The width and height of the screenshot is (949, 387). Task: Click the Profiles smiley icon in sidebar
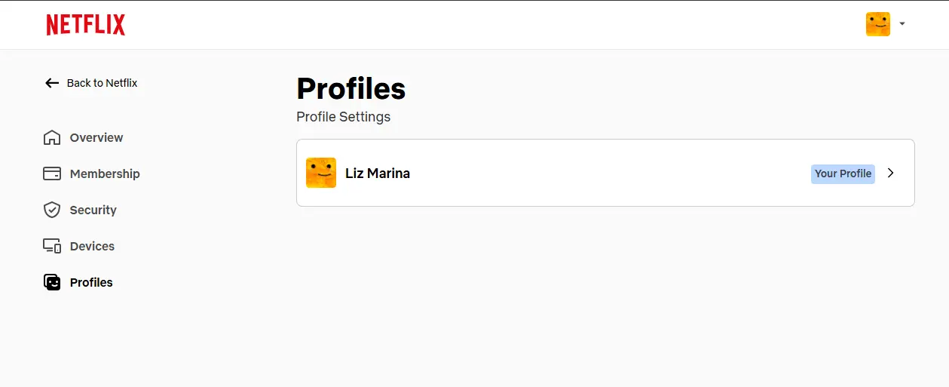(x=52, y=282)
